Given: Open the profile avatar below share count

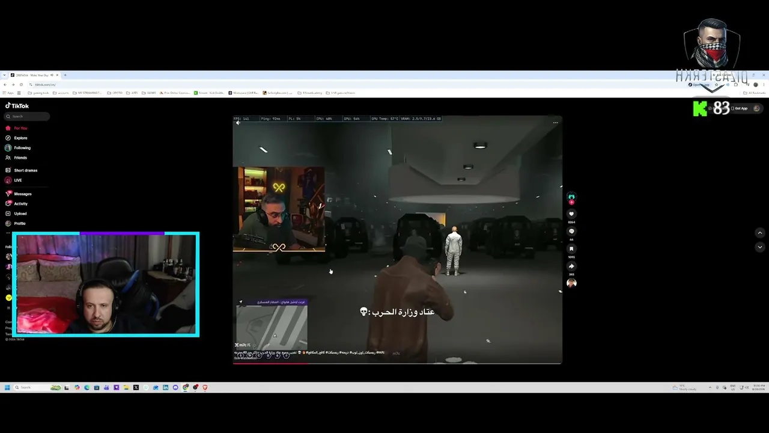Looking at the screenshot, I should tap(571, 283).
